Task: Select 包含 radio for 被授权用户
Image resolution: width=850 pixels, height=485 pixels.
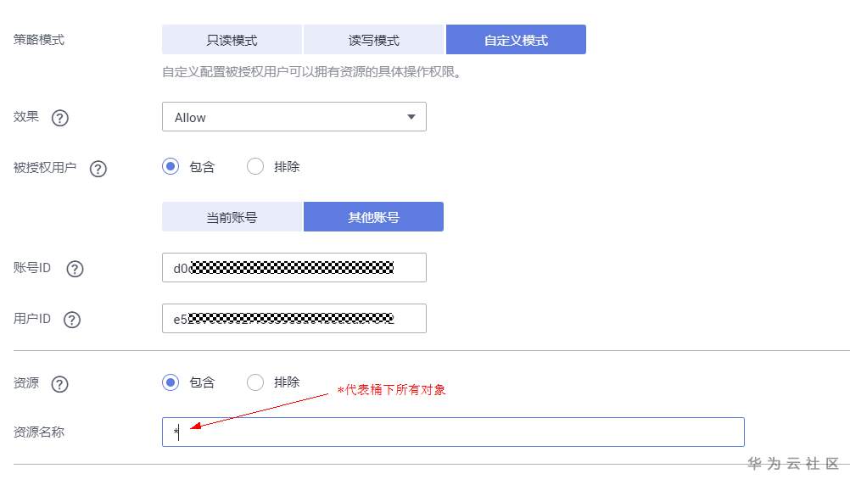Action: [171, 166]
